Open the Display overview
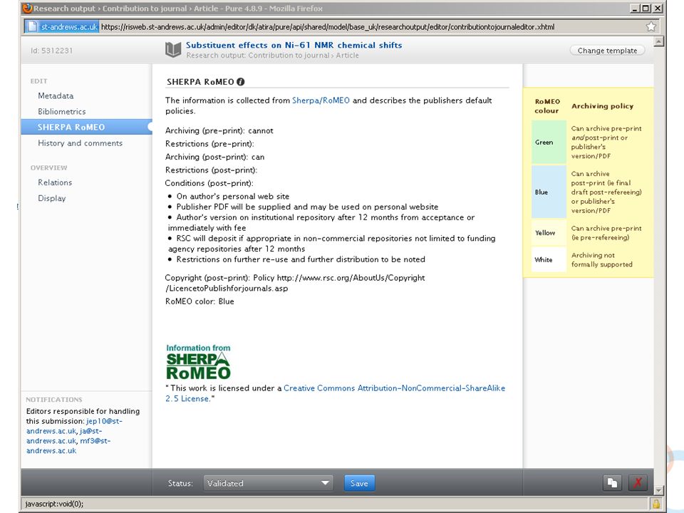 pyautogui.click(x=51, y=198)
